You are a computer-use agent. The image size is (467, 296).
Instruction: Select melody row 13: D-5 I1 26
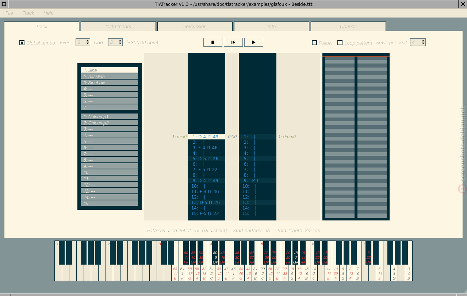coord(206,203)
